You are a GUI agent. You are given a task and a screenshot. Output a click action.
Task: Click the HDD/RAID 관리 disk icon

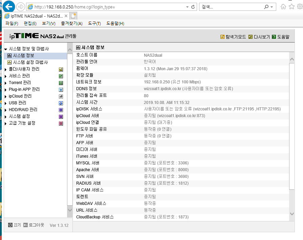coord(61,110)
